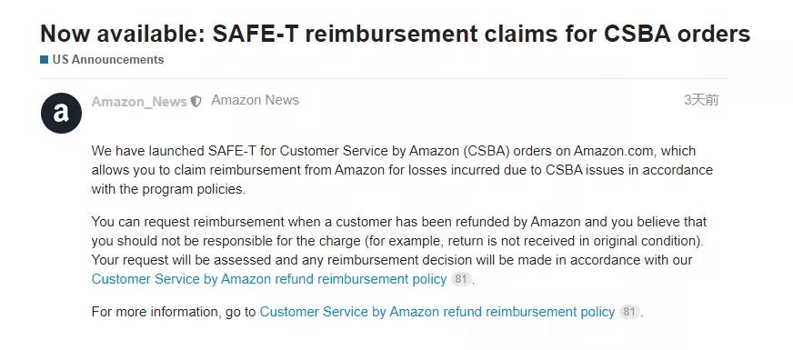This screenshot has height=350, width=793.
Task: Open the refund reimbursement policy link ending second paragraph
Action: click(x=269, y=279)
